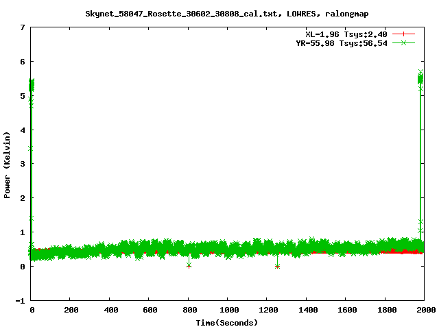Click the red line sample in legend
The image size is (439, 329).
[x=403, y=34]
